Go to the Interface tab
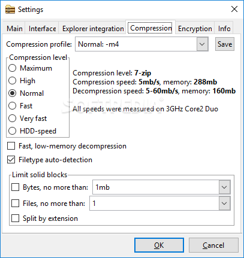Viewport: 244px width, 258px height. (x=42, y=29)
